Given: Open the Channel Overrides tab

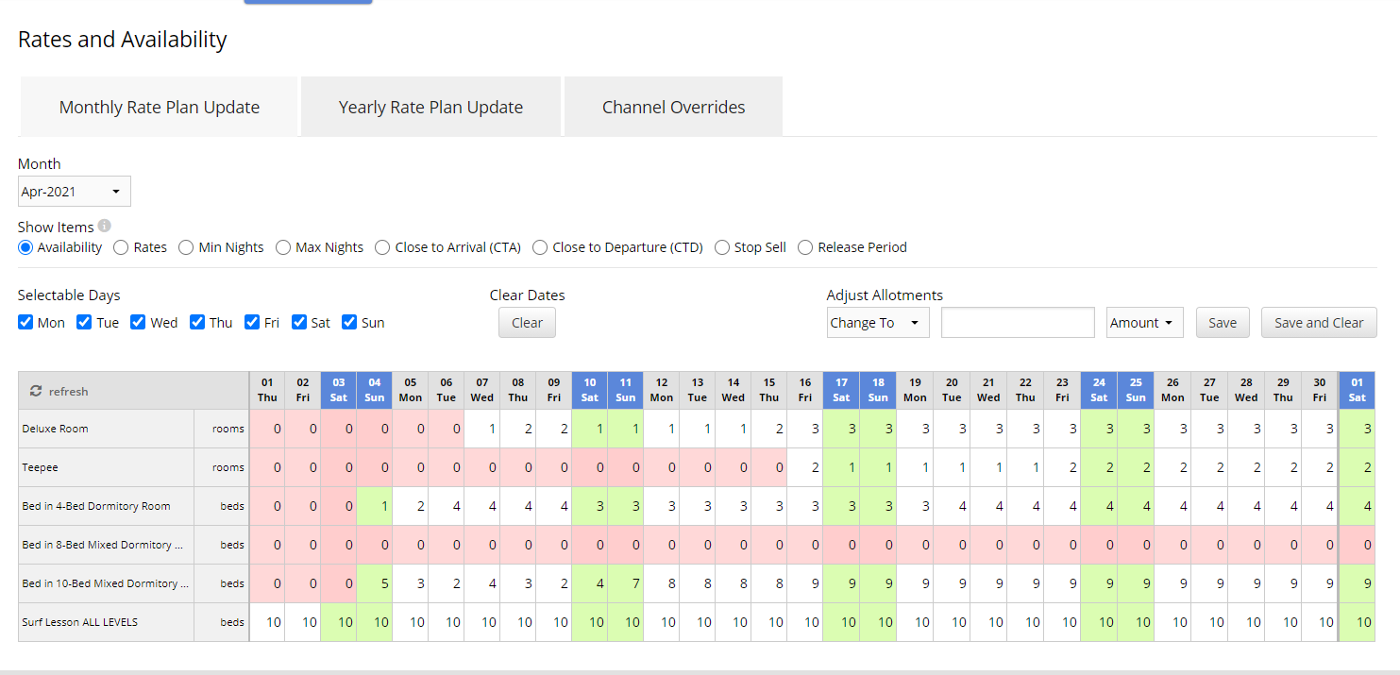Looking at the screenshot, I should coord(673,108).
